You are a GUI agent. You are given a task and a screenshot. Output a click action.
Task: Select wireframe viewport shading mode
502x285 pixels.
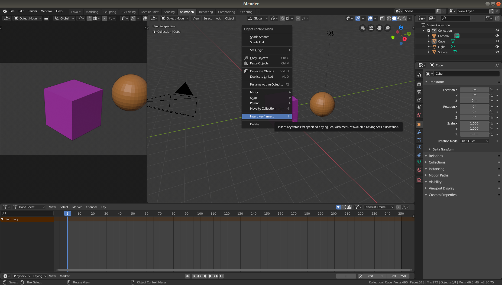click(x=389, y=18)
